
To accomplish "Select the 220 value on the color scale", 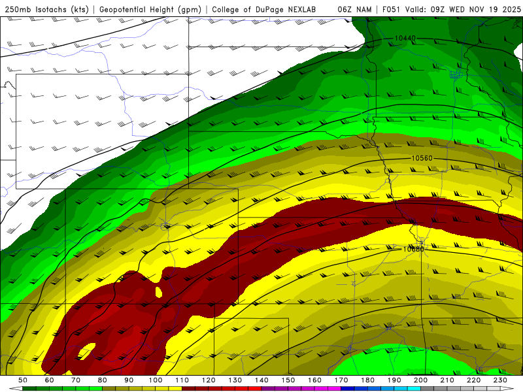I will [x=473, y=380].
